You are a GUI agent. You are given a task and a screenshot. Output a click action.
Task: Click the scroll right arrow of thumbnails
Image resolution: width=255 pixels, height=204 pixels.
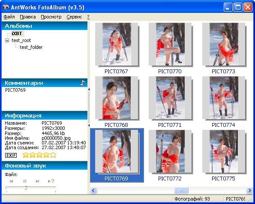pos(249,190)
